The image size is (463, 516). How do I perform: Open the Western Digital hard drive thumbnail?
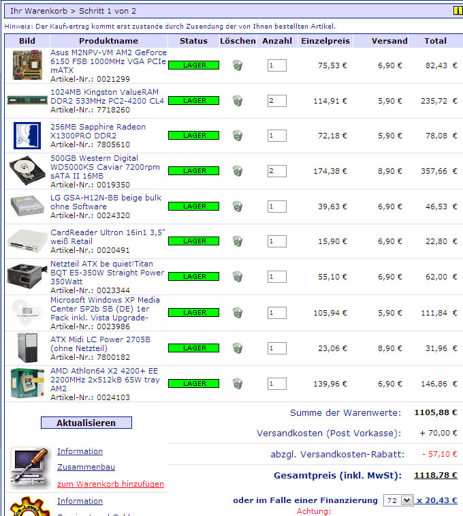pos(27,170)
